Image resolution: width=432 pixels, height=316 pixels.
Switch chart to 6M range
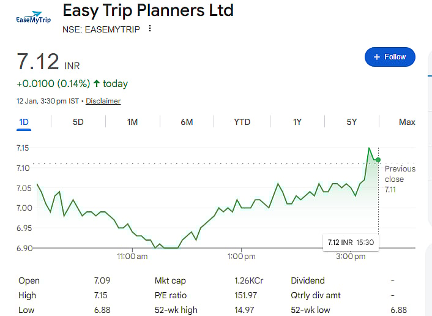click(x=187, y=122)
